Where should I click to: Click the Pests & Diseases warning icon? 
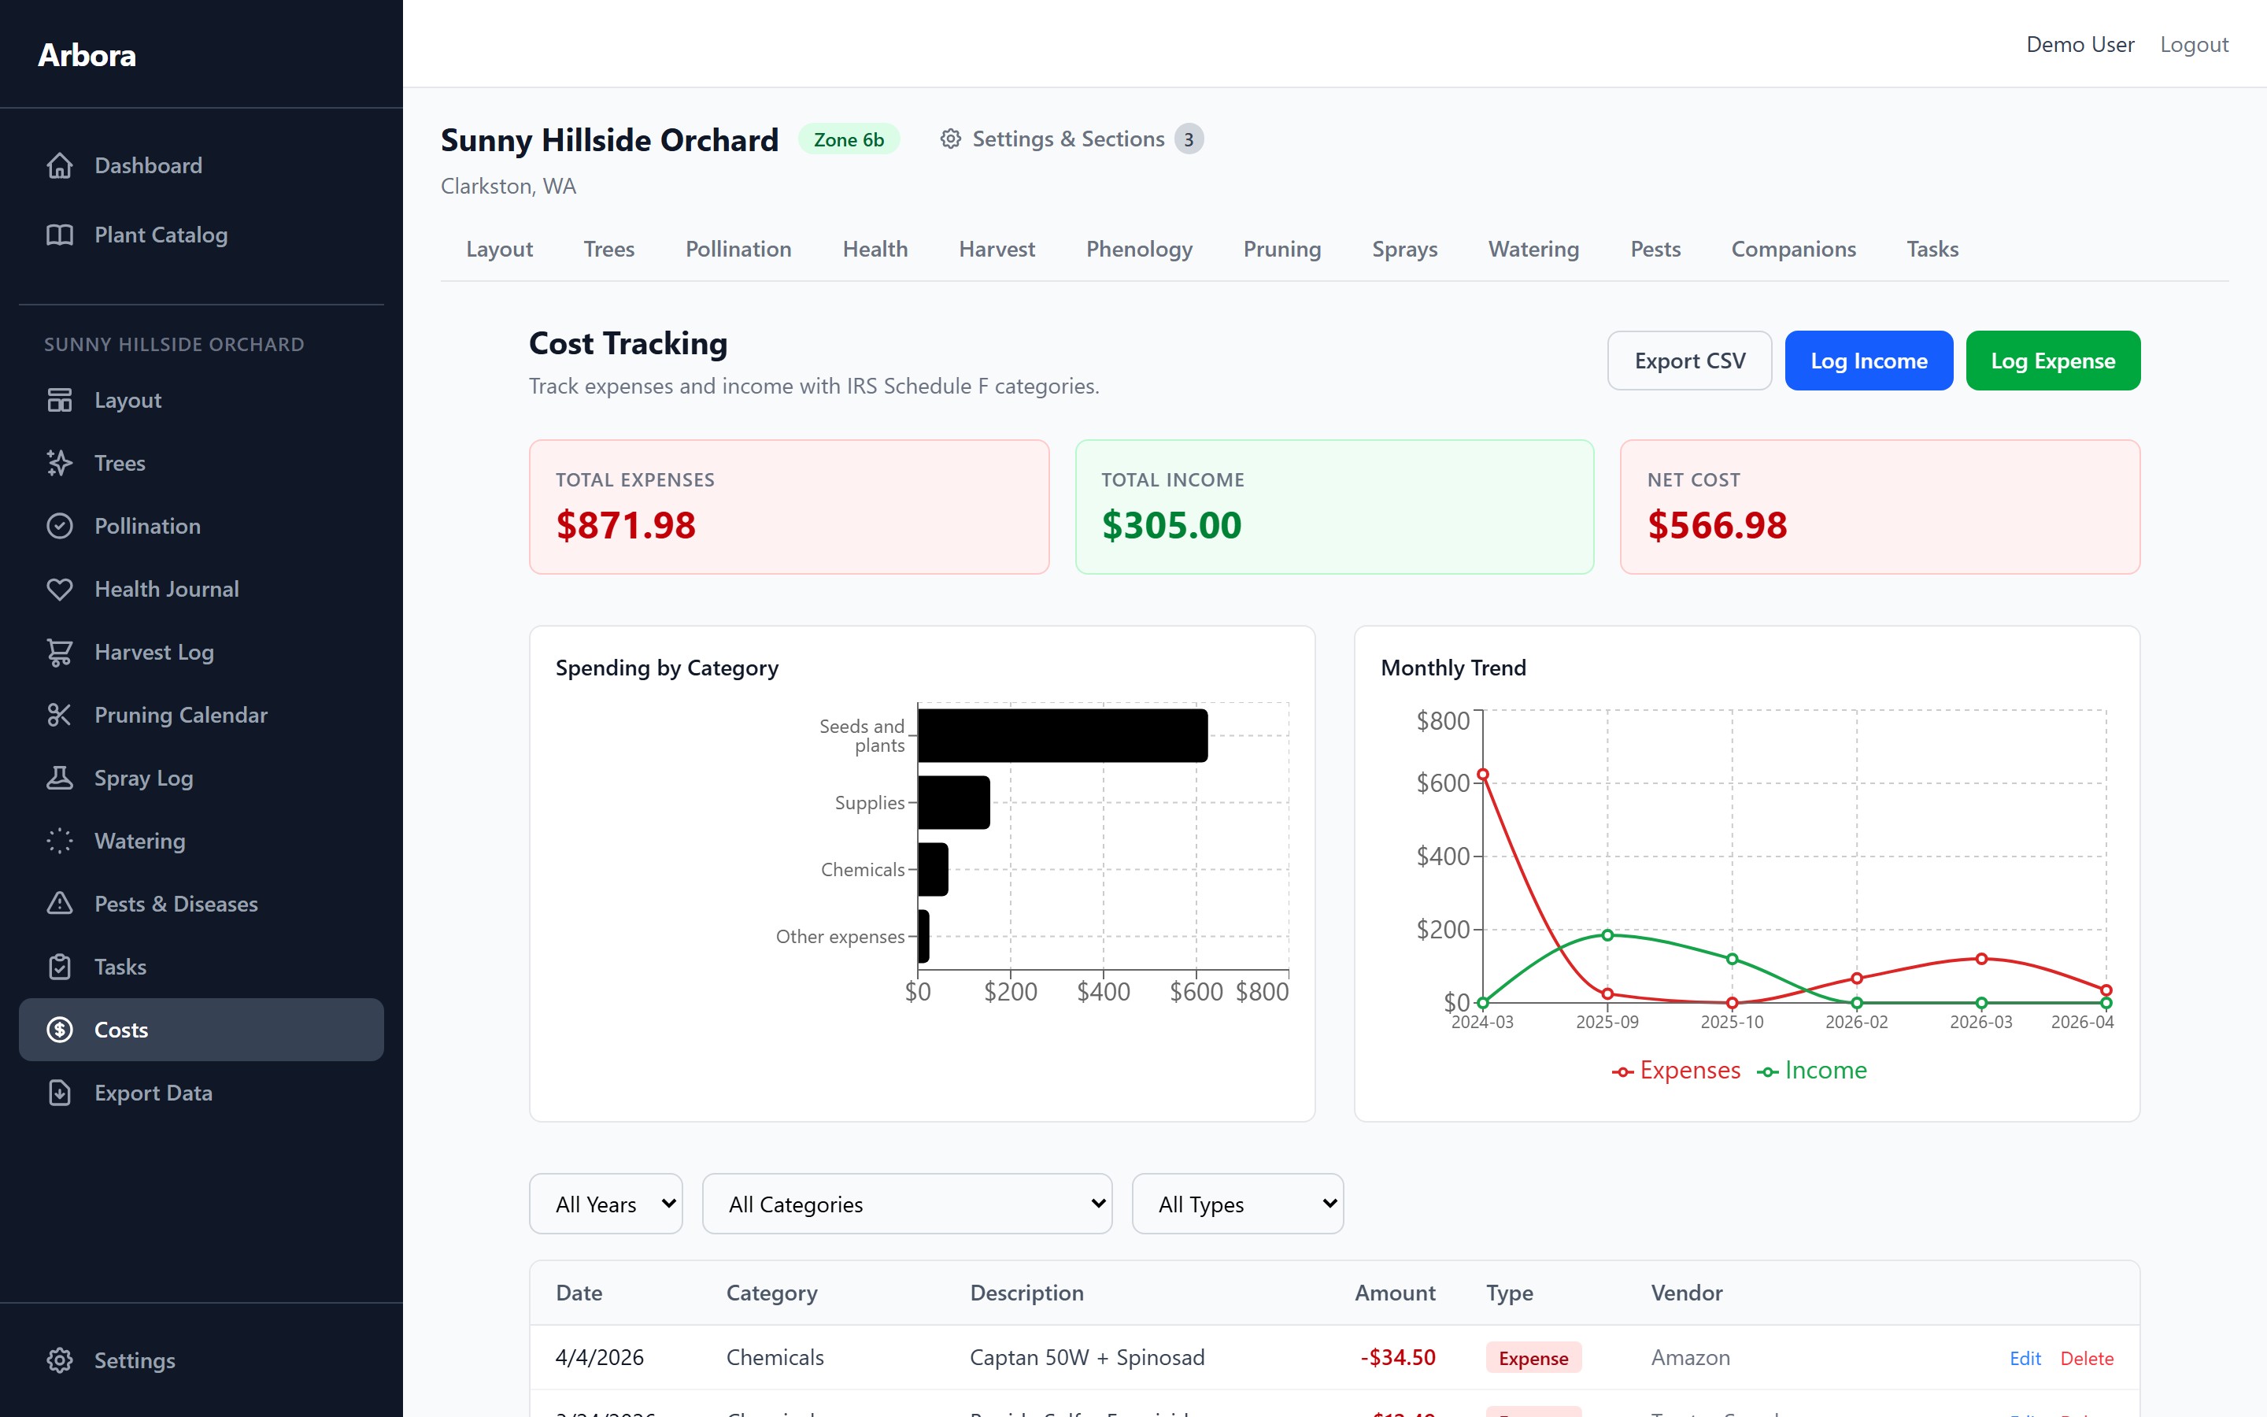(60, 904)
